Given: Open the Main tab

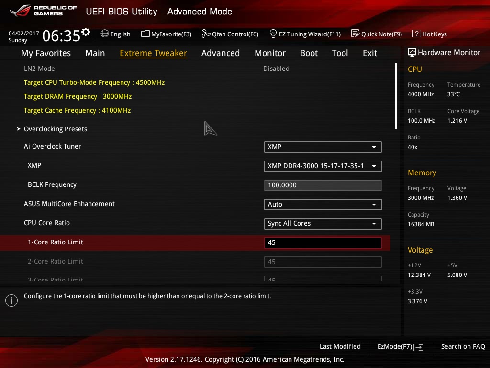Looking at the screenshot, I should coord(95,53).
